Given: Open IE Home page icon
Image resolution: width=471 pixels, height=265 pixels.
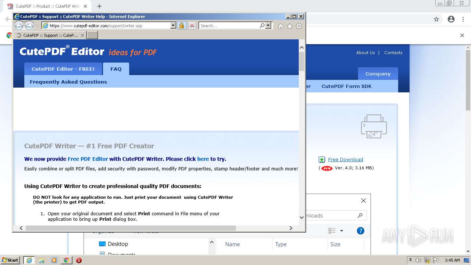Looking at the screenshot, I should coord(281,26).
